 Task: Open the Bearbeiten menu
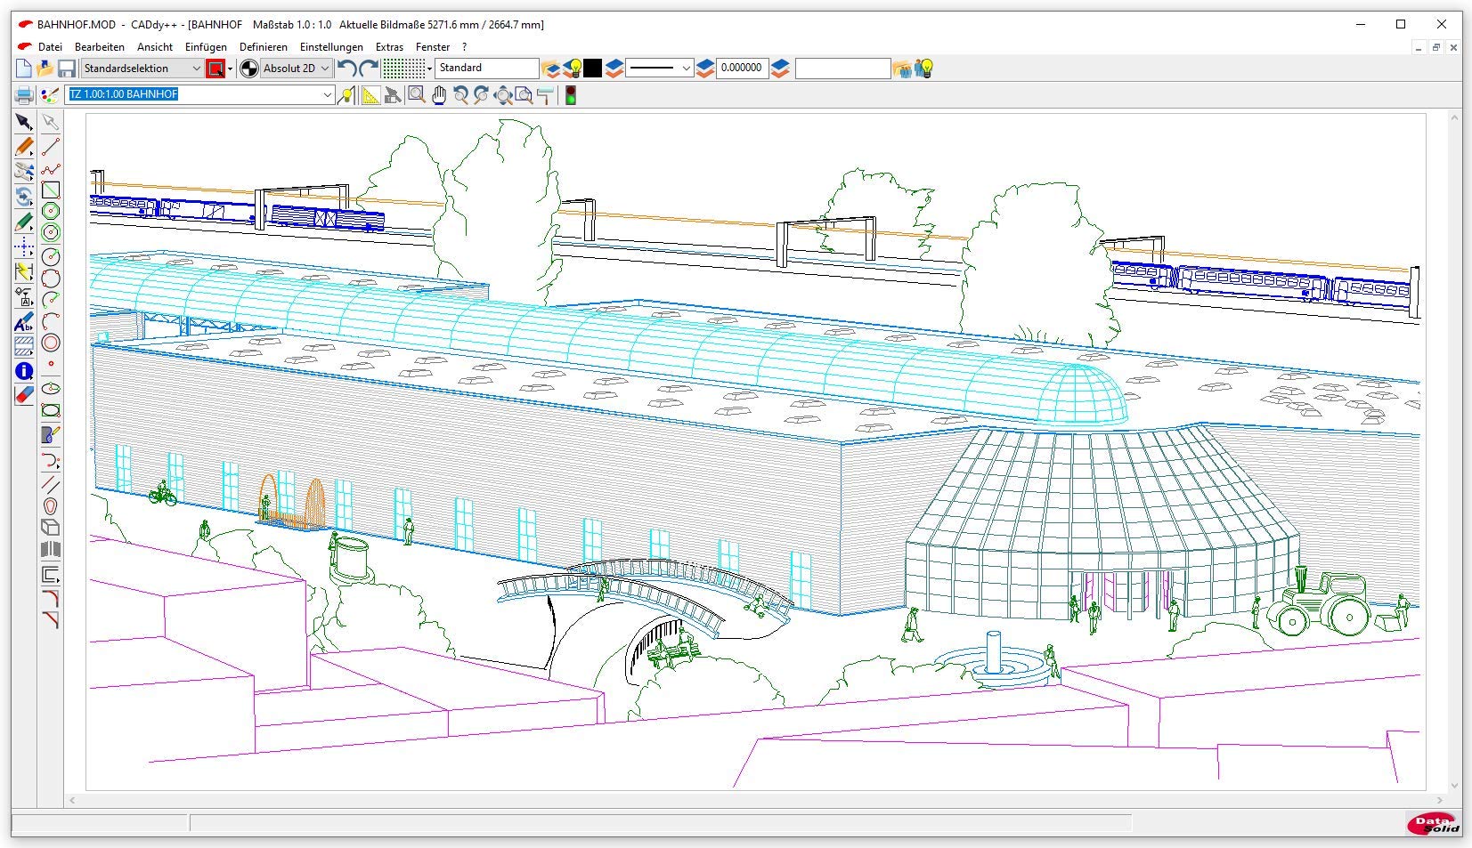[100, 47]
